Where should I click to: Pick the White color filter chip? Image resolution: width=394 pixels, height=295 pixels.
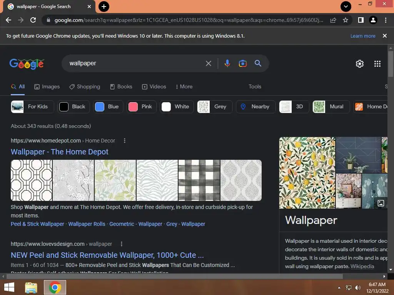[x=177, y=107]
